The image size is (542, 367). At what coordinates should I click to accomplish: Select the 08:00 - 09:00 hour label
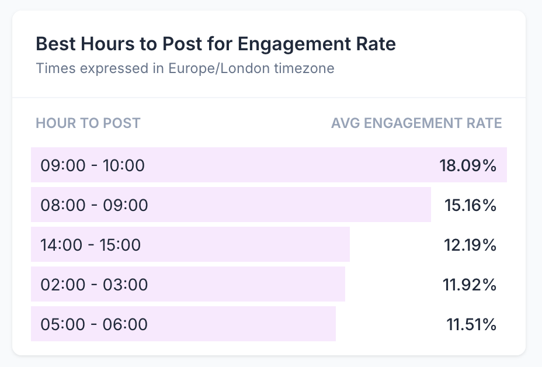coord(94,205)
